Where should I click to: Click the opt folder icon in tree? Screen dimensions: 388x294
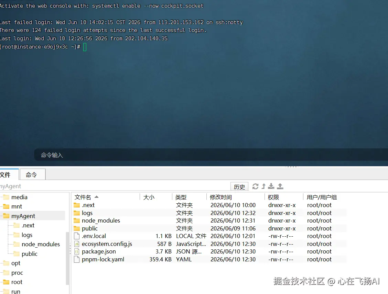click(6, 263)
